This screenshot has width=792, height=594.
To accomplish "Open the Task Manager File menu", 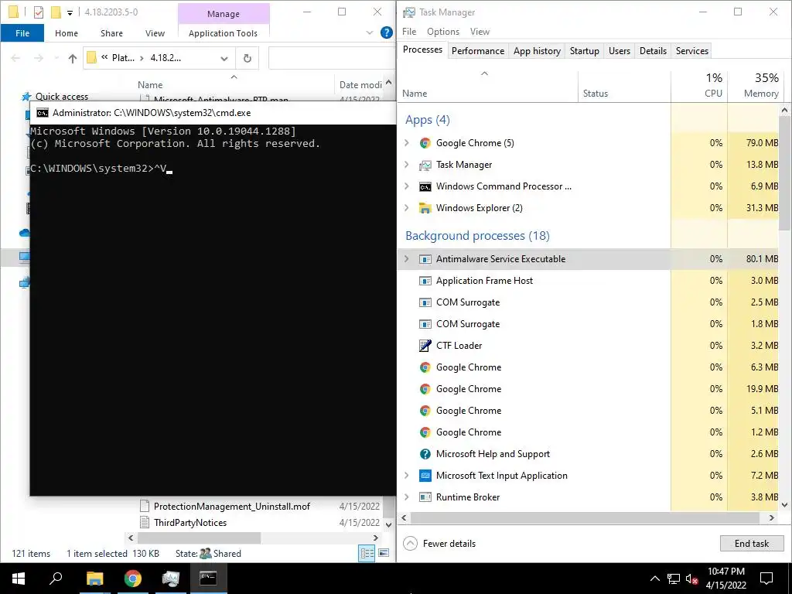I will pyautogui.click(x=409, y=31).
